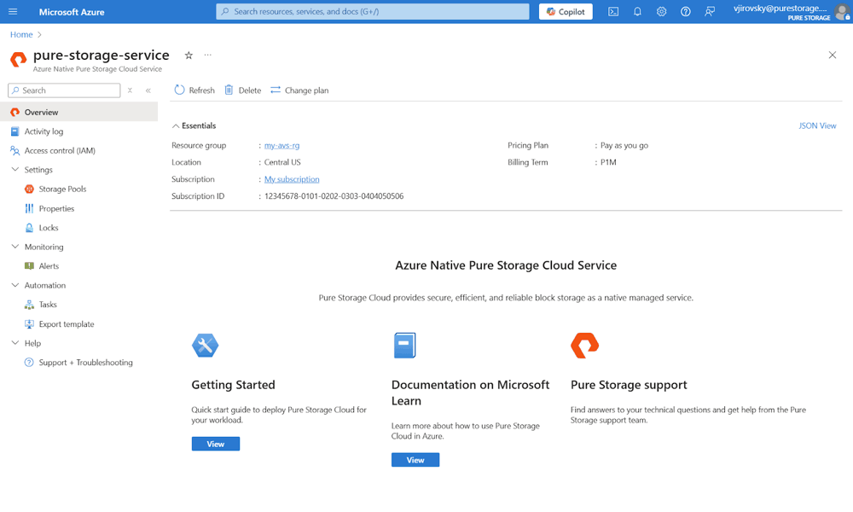Click View under Getting Started
The width and height of the screenshot is (853, 512).
(x=216, y=444)
